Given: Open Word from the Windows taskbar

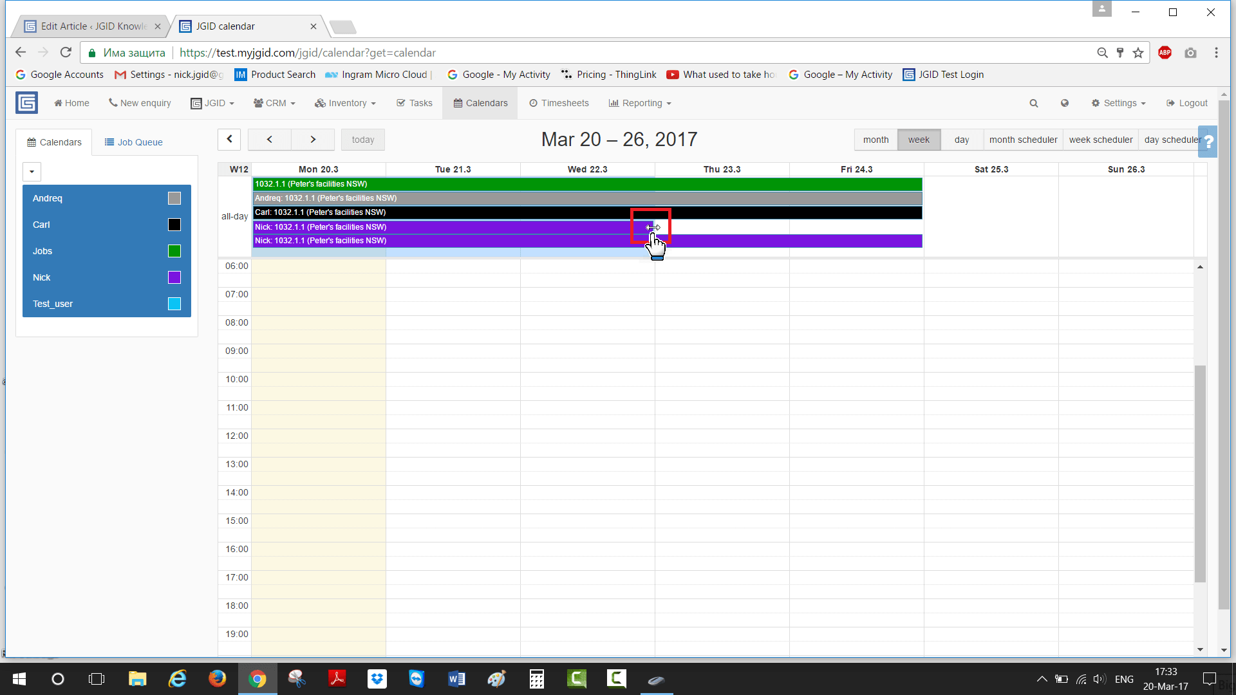Looking at the screenshot, I should coord(456,679).
